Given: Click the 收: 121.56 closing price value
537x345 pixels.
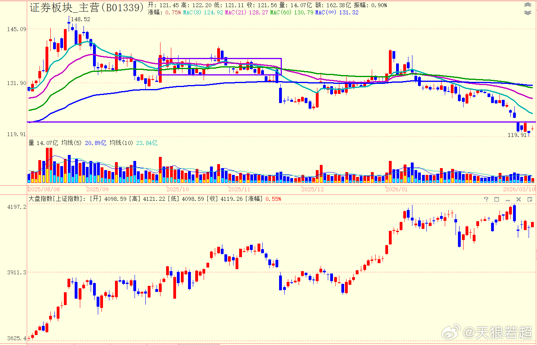Looking at the screenshot, I should 262,5.
